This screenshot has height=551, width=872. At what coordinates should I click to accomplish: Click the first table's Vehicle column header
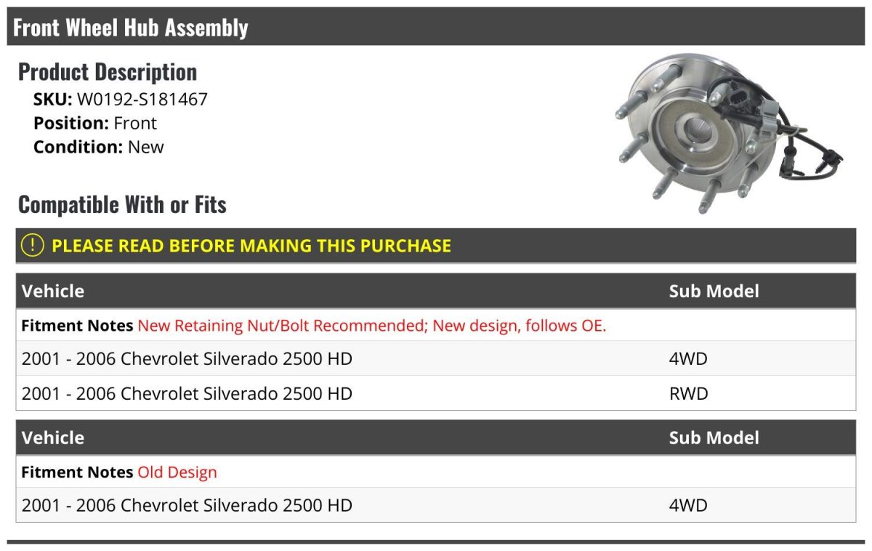pos(53,291)
